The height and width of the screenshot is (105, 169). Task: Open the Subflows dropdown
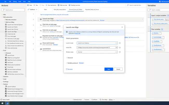point(32,9)
